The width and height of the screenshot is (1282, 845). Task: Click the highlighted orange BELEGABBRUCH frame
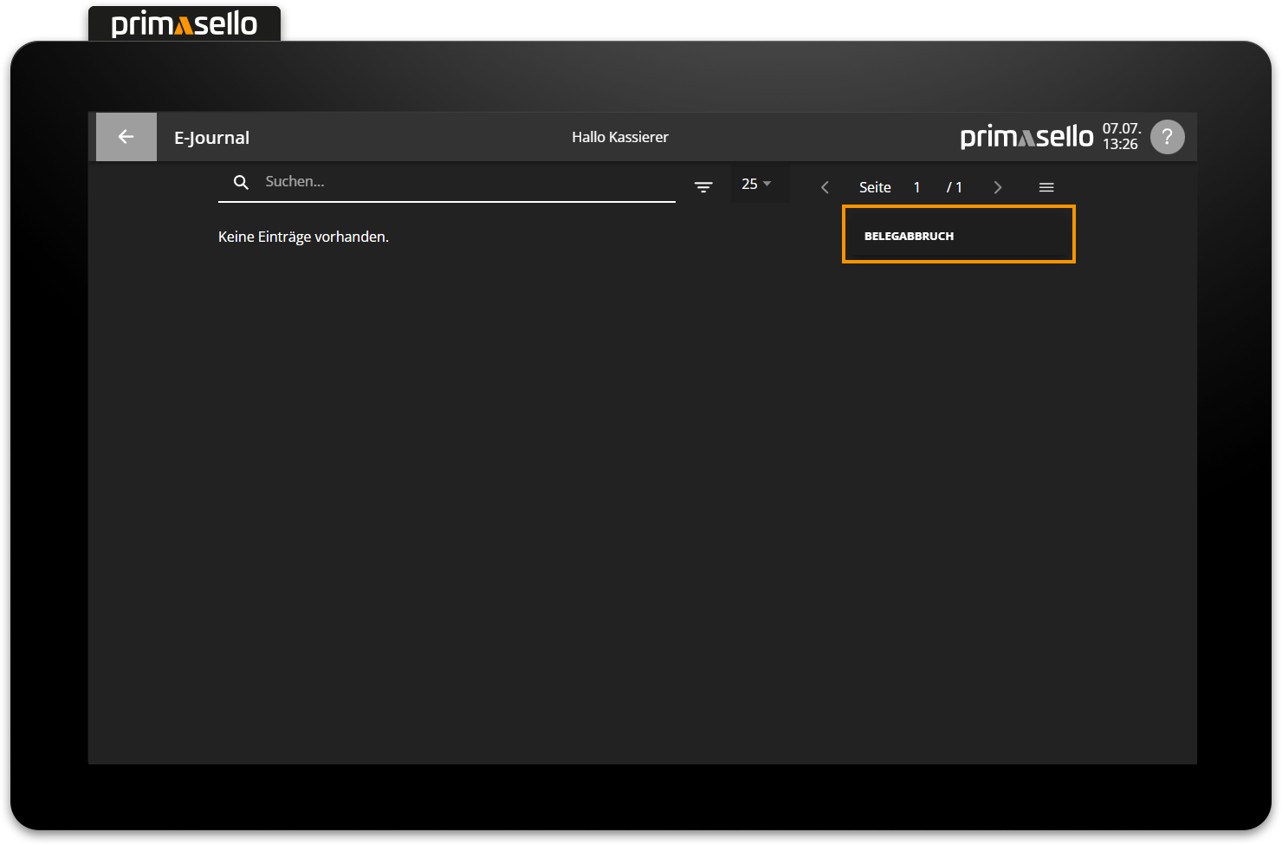[x=958, y=234]
